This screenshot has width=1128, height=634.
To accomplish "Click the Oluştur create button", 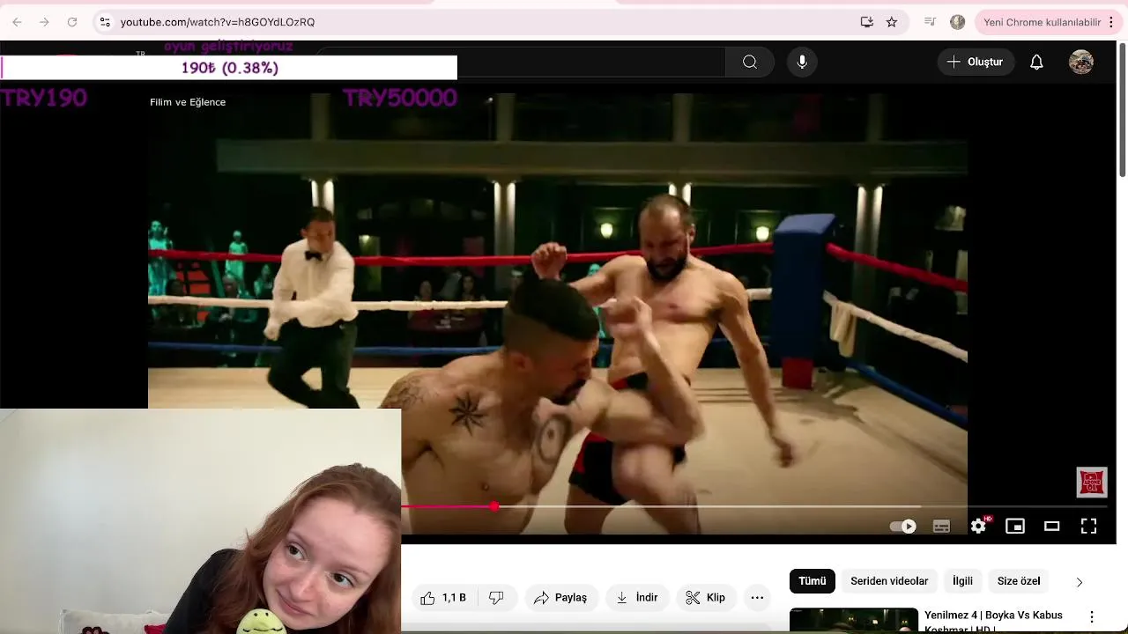I will 976,62.
